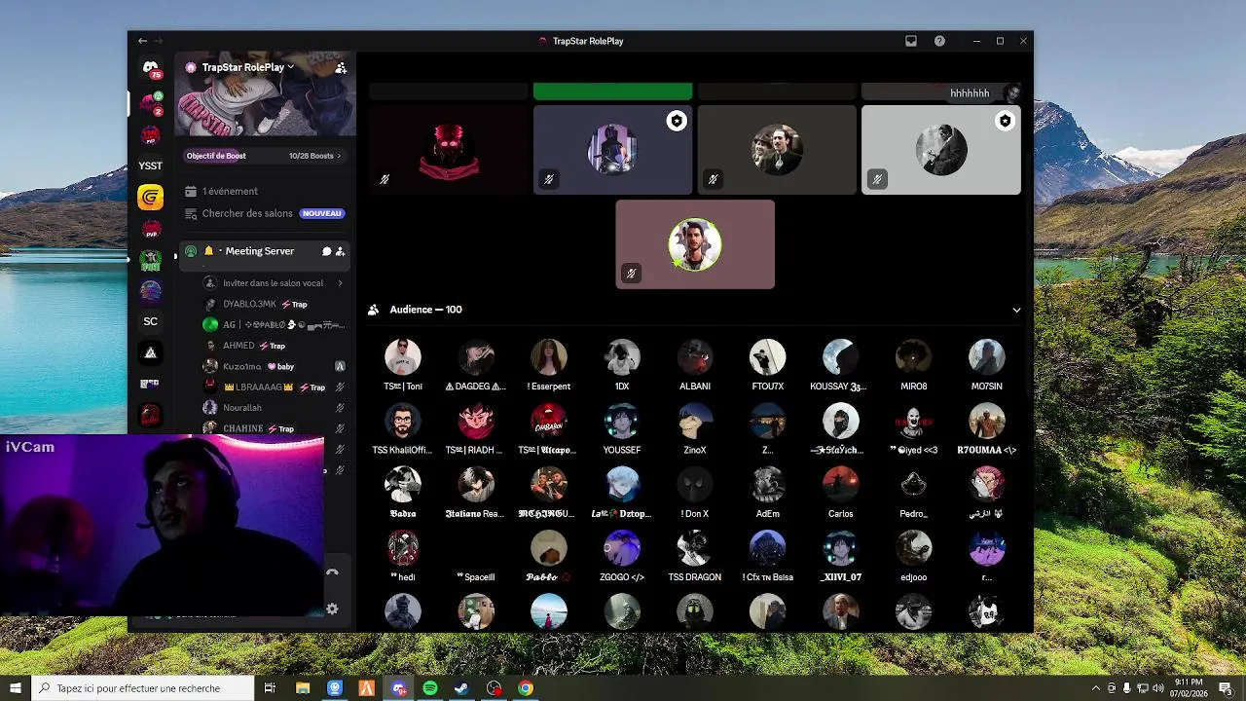Screen dimensions: 1246x701
Task: Open Steam from the taskbar
Action: pyautogui.click(x=461, y=688)
